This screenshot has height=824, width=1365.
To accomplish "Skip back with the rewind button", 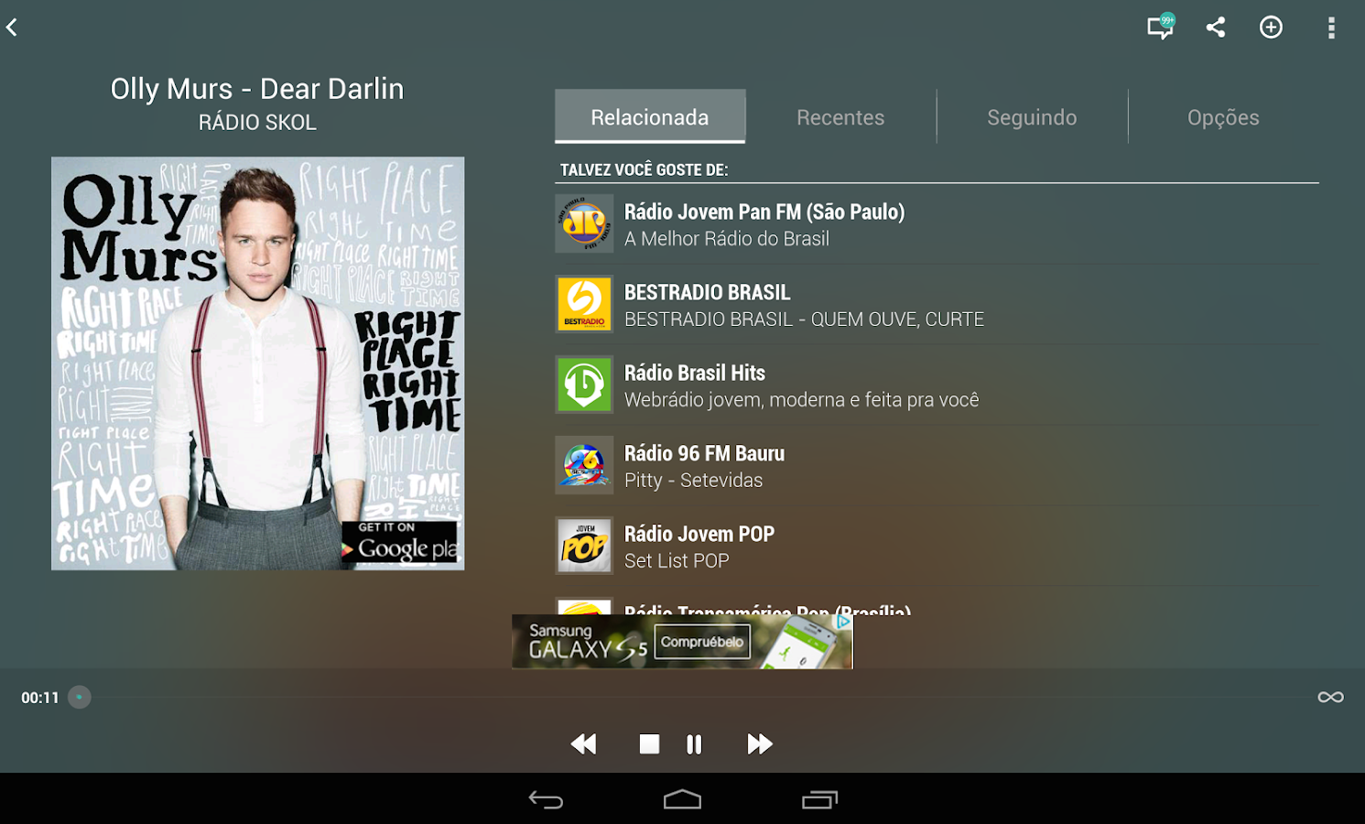I will [583, 744].
